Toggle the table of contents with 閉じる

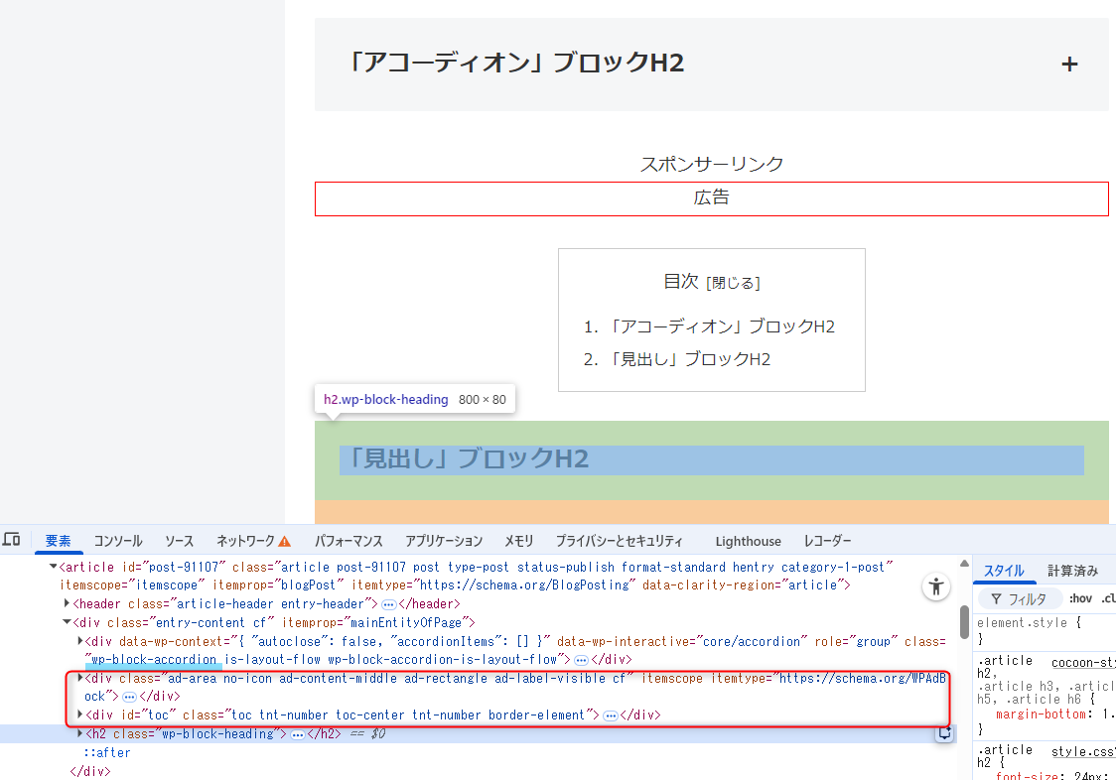[x=733, y=283]
